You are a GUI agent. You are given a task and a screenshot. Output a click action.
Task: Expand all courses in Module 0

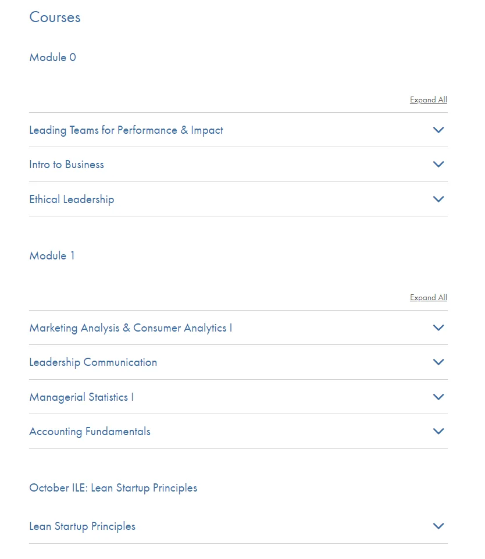tap(428, 99)
